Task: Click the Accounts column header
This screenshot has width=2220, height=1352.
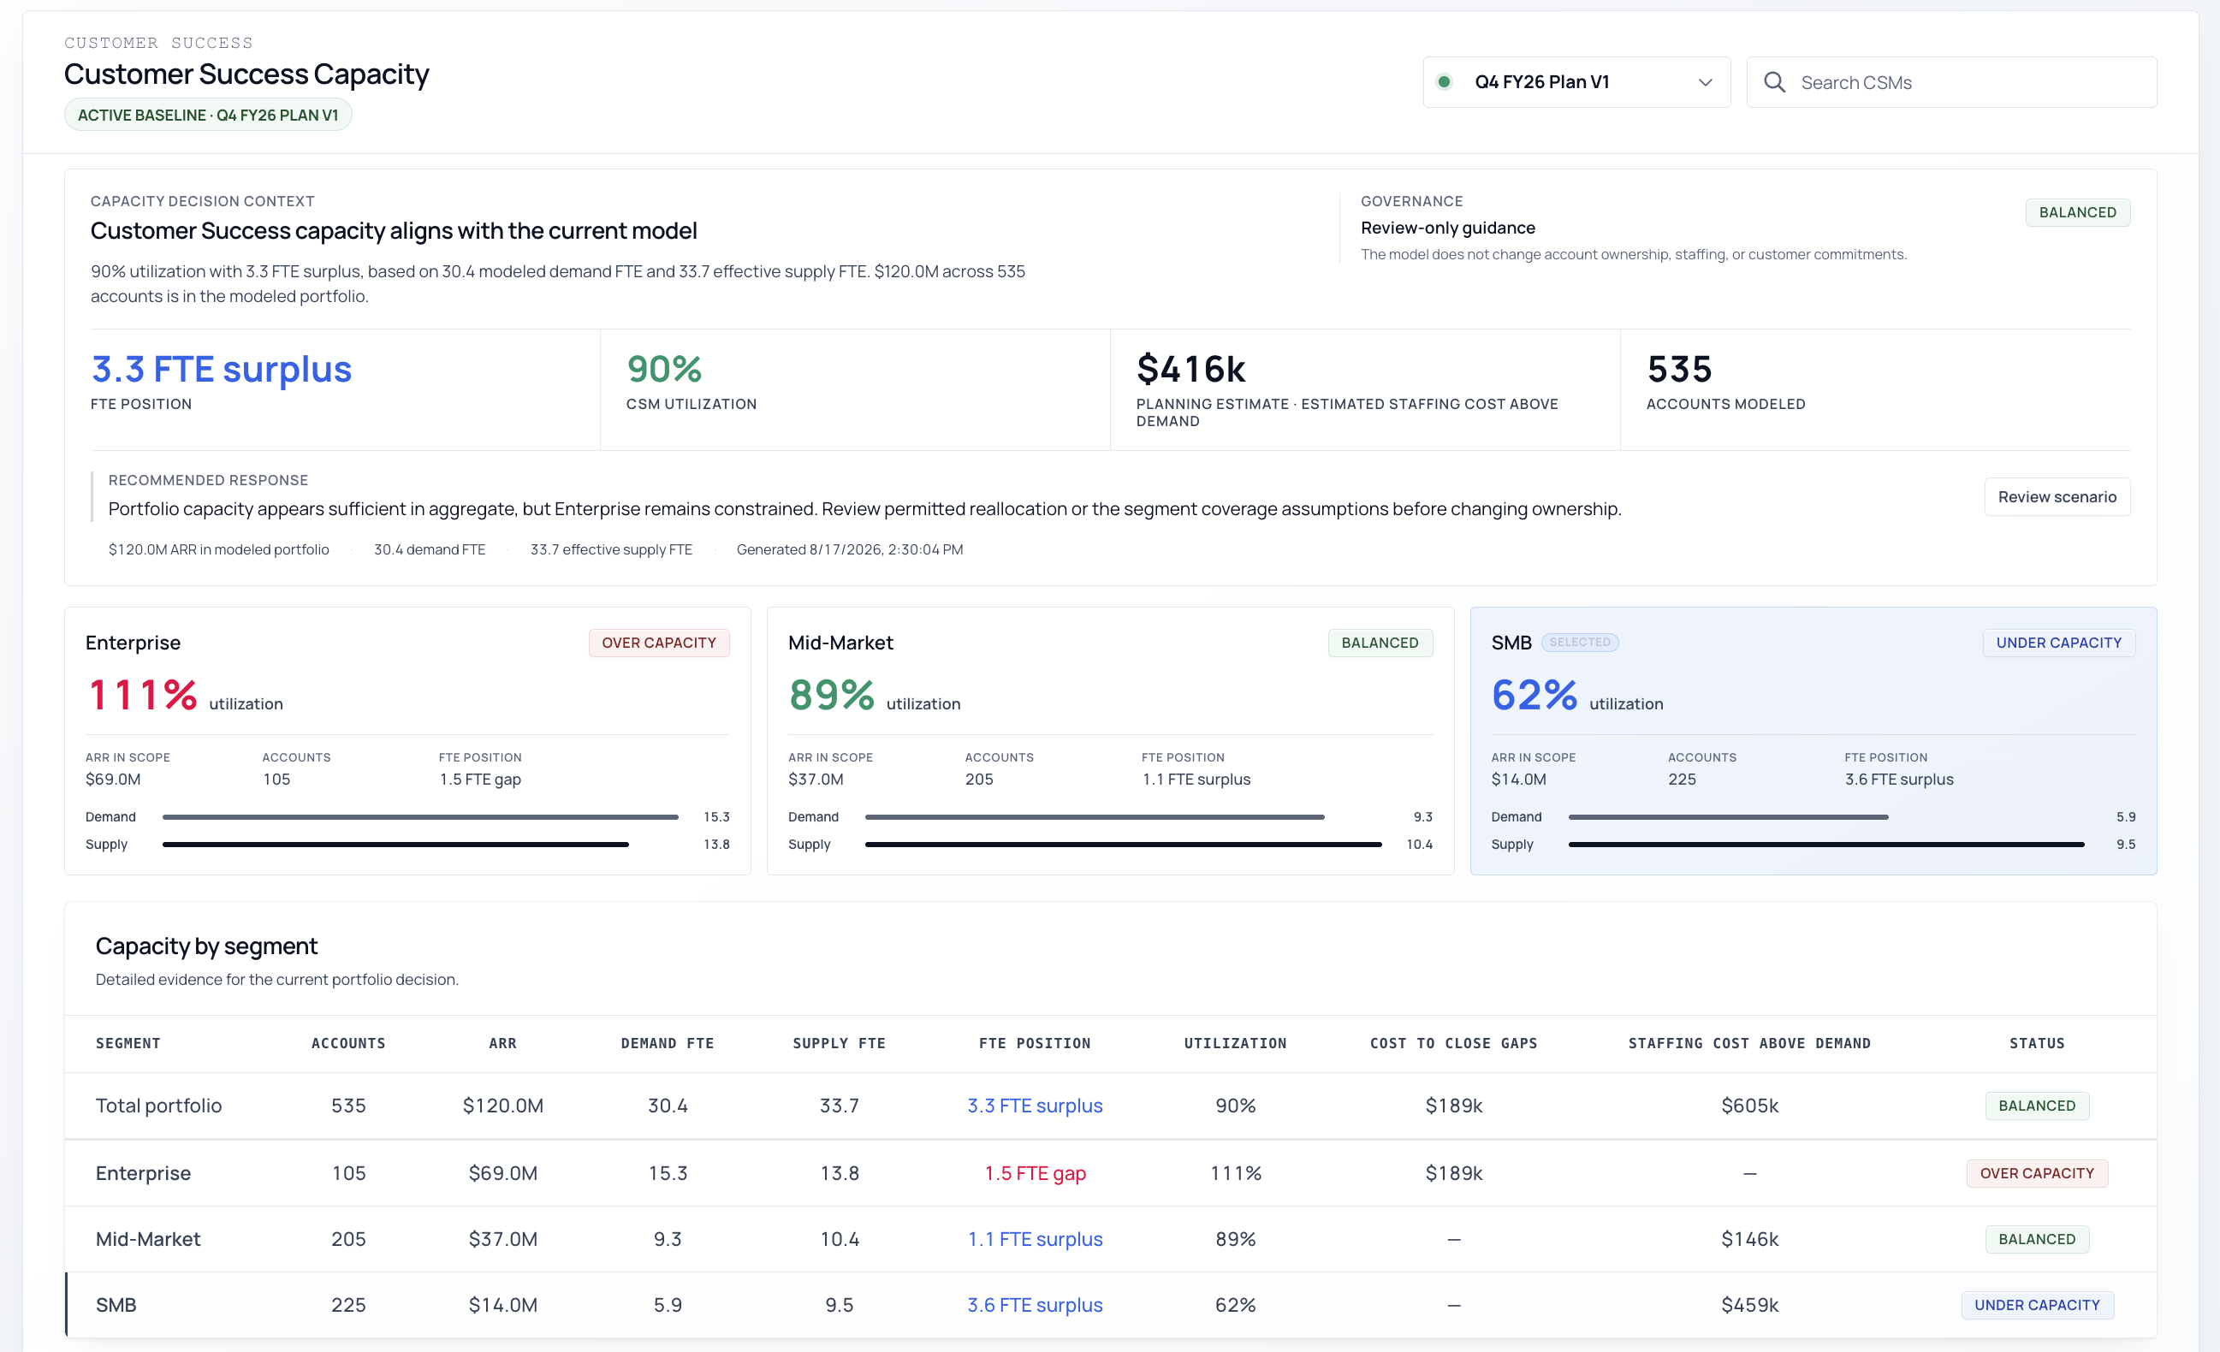Action: tap(348, 1043)
